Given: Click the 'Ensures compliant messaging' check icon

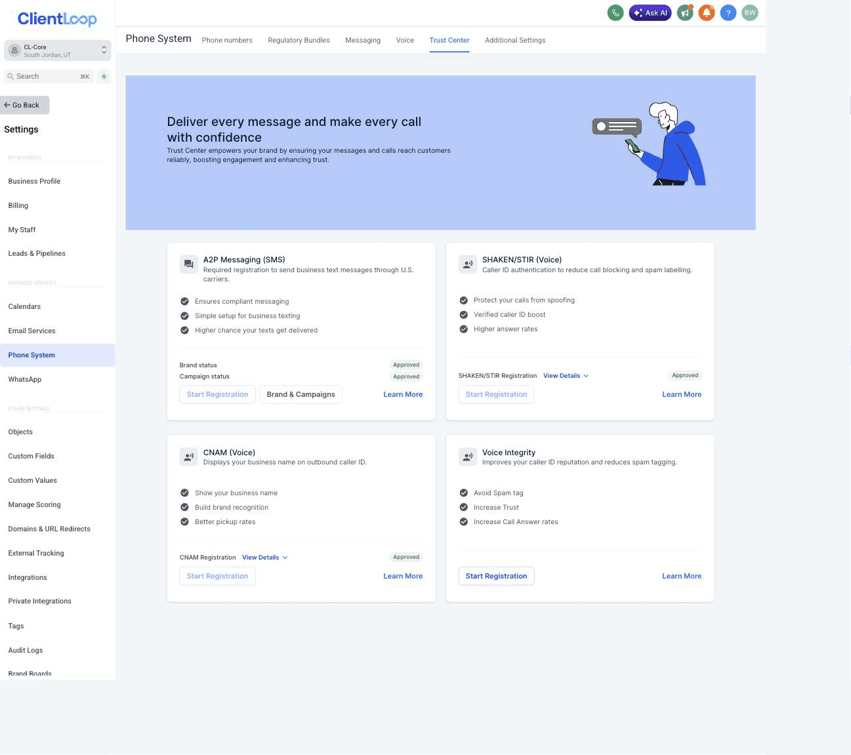Looking at the screenshot, I should (x=184, y=301).
